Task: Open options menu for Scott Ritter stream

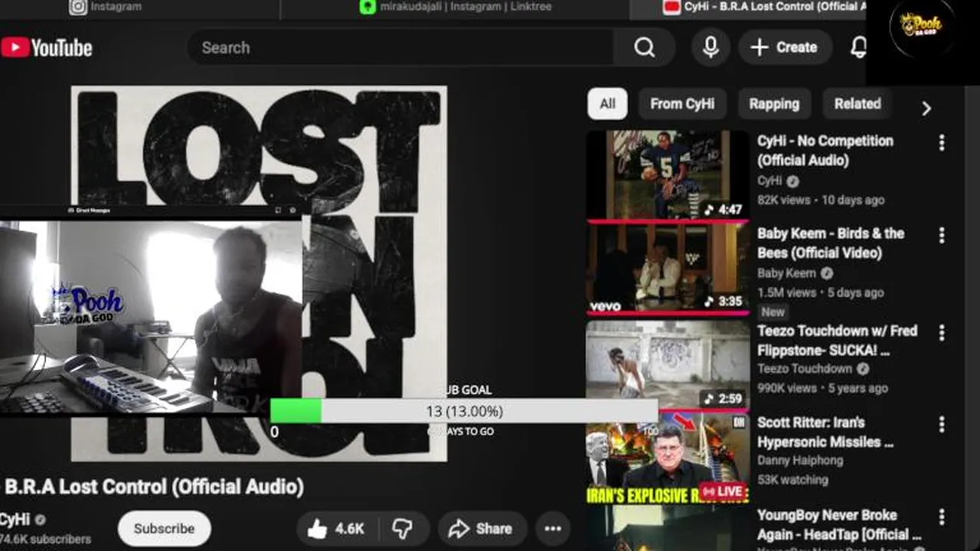Action: tap(942, 424)
